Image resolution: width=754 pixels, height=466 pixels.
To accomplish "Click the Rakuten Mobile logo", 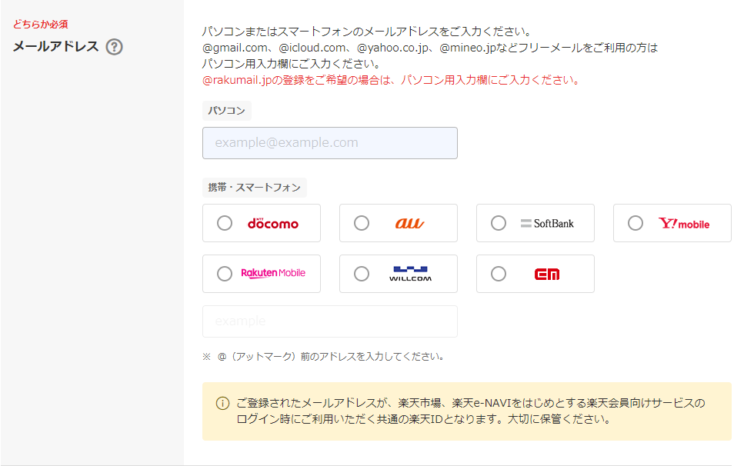I will pyautogui.click(x=272, y=273).
